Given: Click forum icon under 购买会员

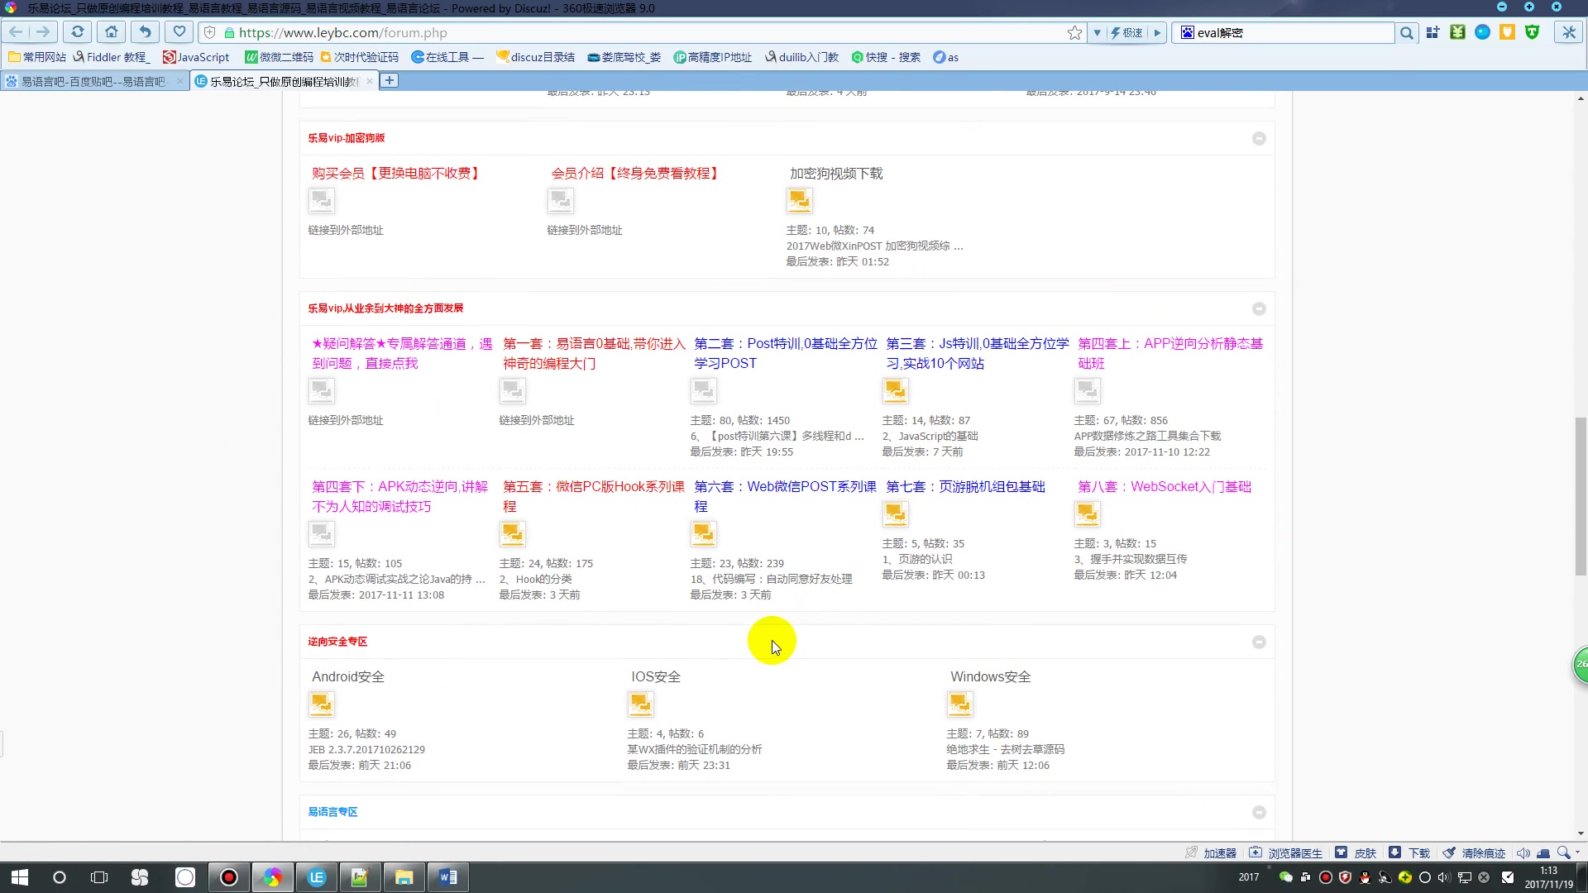Looking at the screenshot, I should 321,201.
